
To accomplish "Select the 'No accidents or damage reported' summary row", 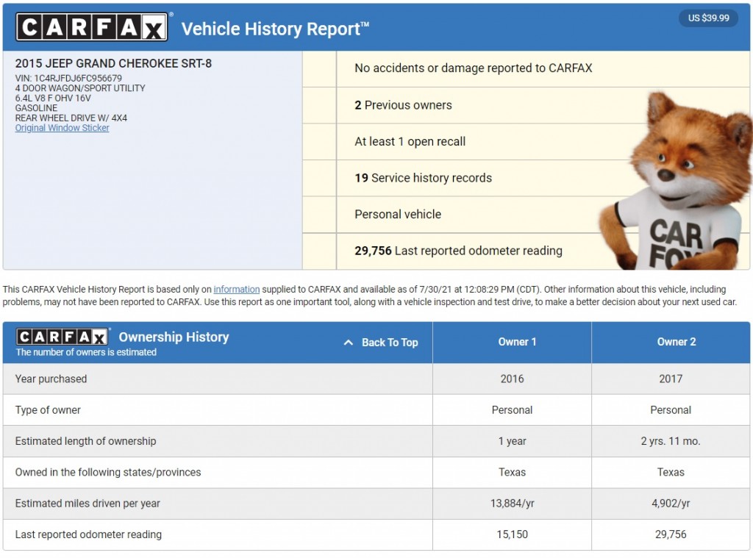I will pos(473,68).
